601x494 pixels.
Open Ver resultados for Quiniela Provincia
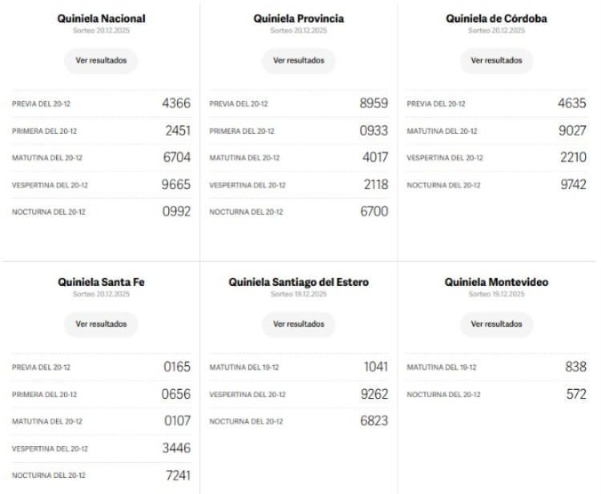pos(299,61)
